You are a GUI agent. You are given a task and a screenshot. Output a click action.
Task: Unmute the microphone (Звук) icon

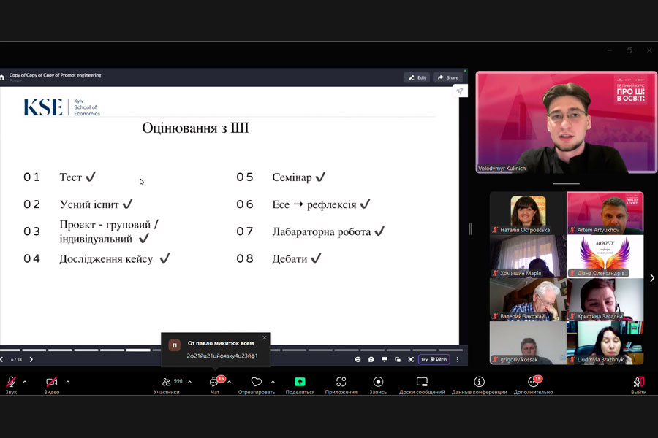tap(11, 382)
